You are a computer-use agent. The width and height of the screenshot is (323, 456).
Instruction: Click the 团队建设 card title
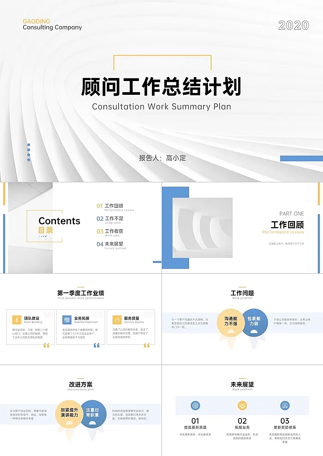32,318
